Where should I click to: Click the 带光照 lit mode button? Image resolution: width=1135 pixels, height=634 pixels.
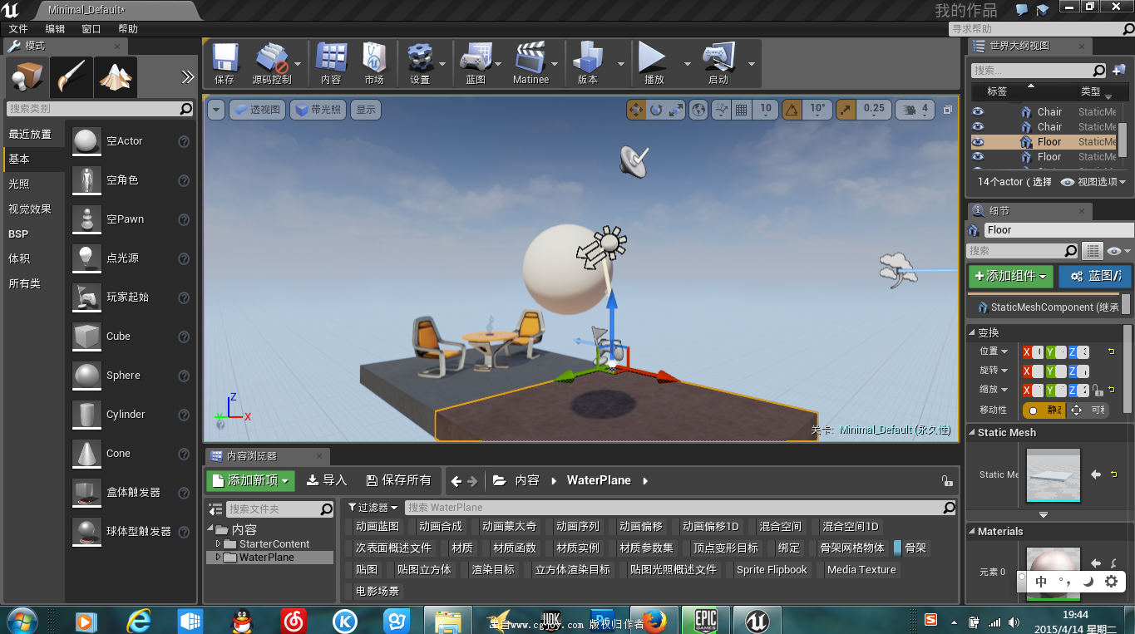317,109
